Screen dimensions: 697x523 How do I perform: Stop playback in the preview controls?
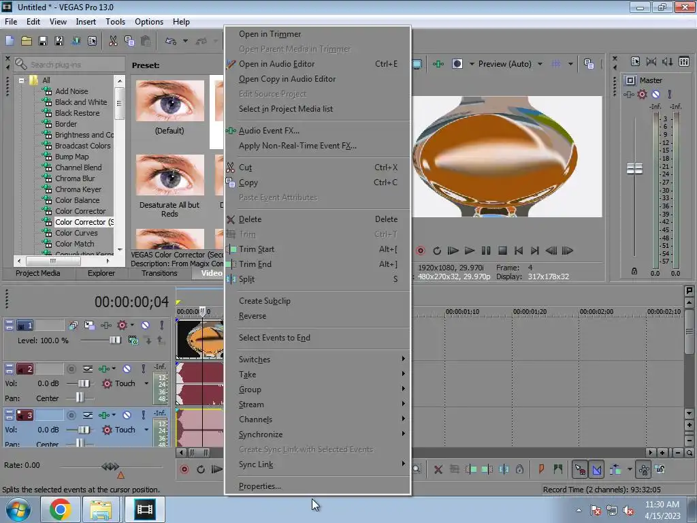pyautogui.click(x=502, y=251)
